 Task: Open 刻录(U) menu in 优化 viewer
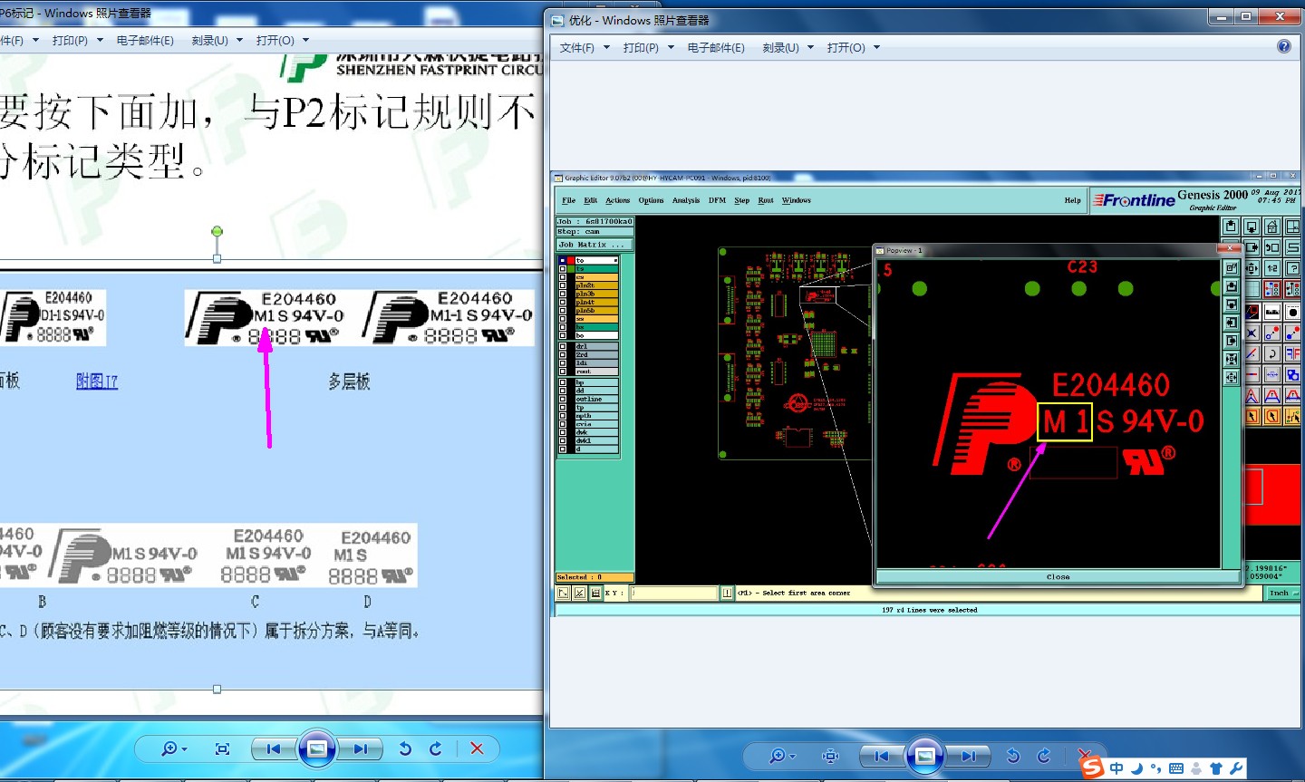point(788,47)
